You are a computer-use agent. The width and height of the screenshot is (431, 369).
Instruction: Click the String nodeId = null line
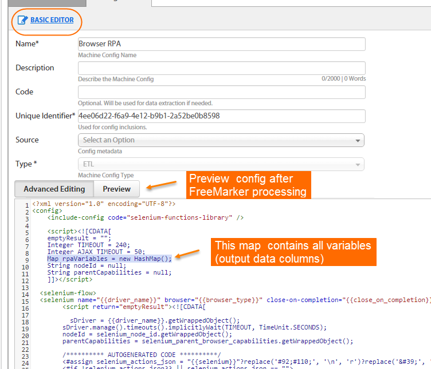coord(87,265)
